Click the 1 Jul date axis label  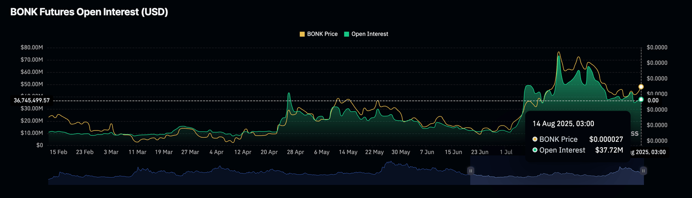(x=505, y=152)
